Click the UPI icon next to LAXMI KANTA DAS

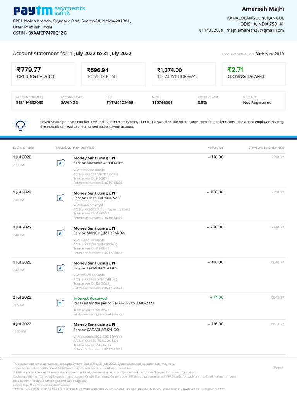pos(60,268)
